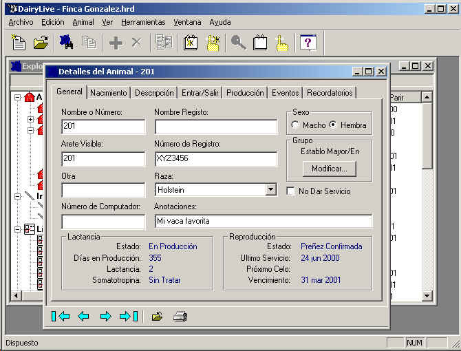Click the help question mark toolbar icon
Screen dimensions: 461x351
(x=308, y=43)
